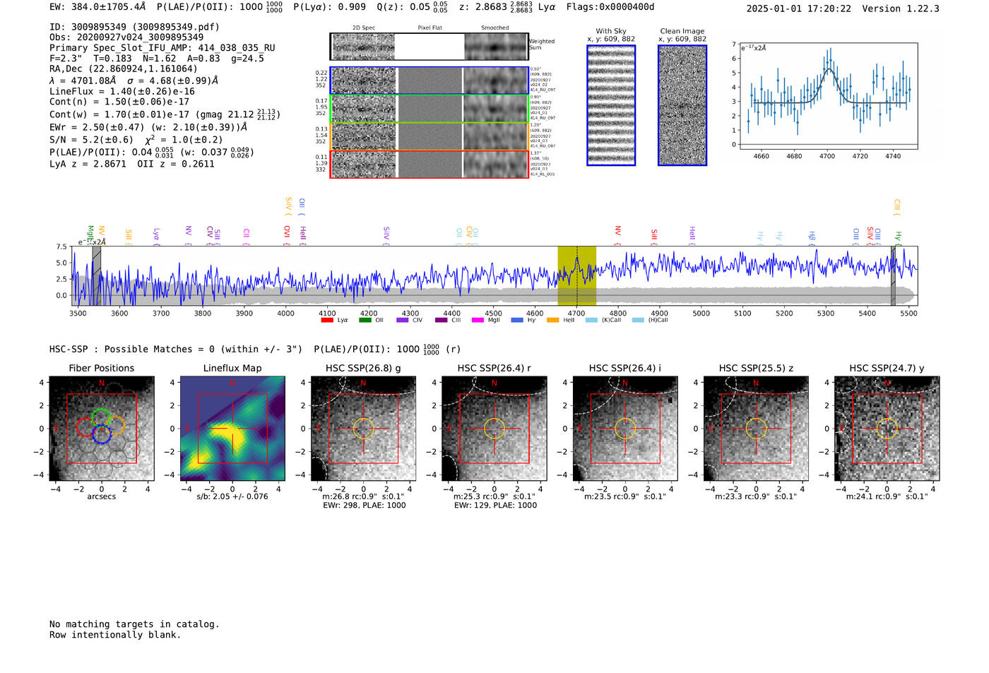Select the green-bordered 2D fiber spectrum row
Screen dimensions: 989x673
pyautogui.click(x=430, y=109)
